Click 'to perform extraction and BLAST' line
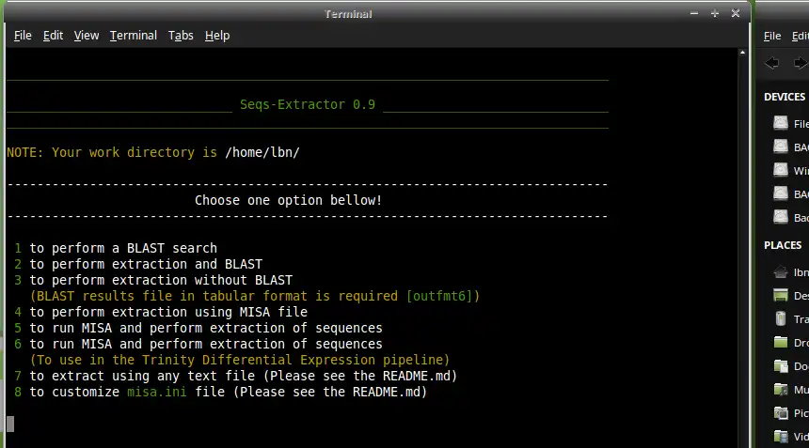This screenshot has width=809, height=448. pyautogui.click(x=146, y=264)
